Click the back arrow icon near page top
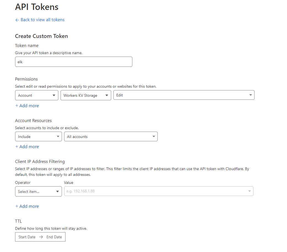 coord(17,20)
